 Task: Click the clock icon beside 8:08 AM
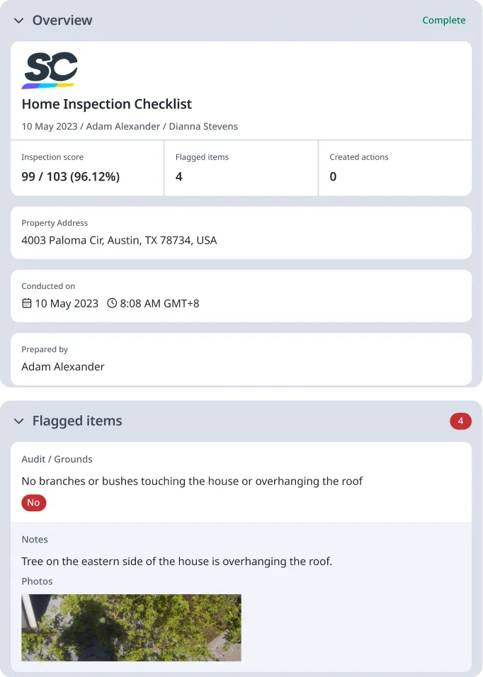click(111, 302)
